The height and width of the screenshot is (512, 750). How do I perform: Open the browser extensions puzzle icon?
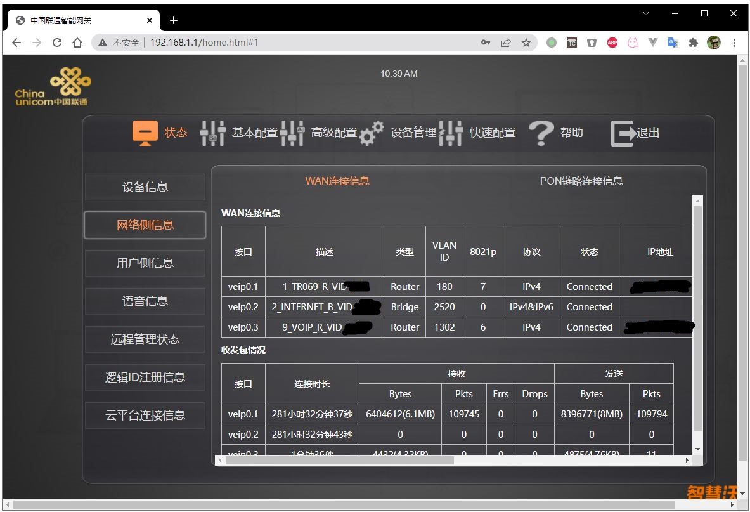coord(693,43)
